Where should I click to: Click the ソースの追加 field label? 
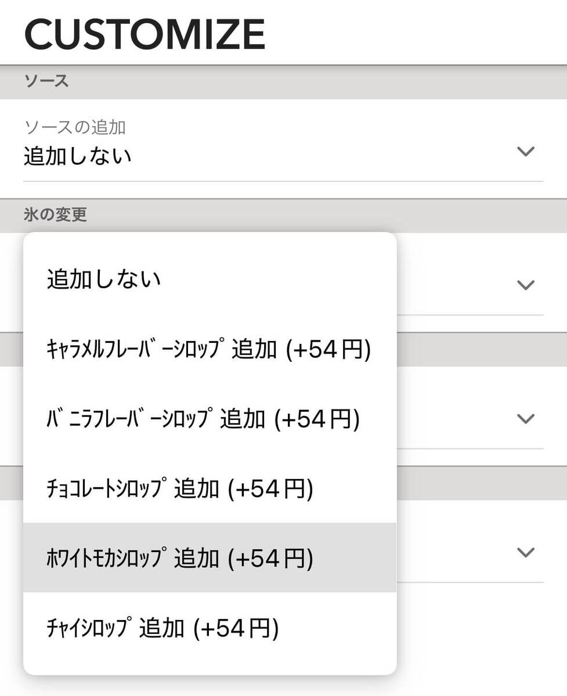point(75,127)
